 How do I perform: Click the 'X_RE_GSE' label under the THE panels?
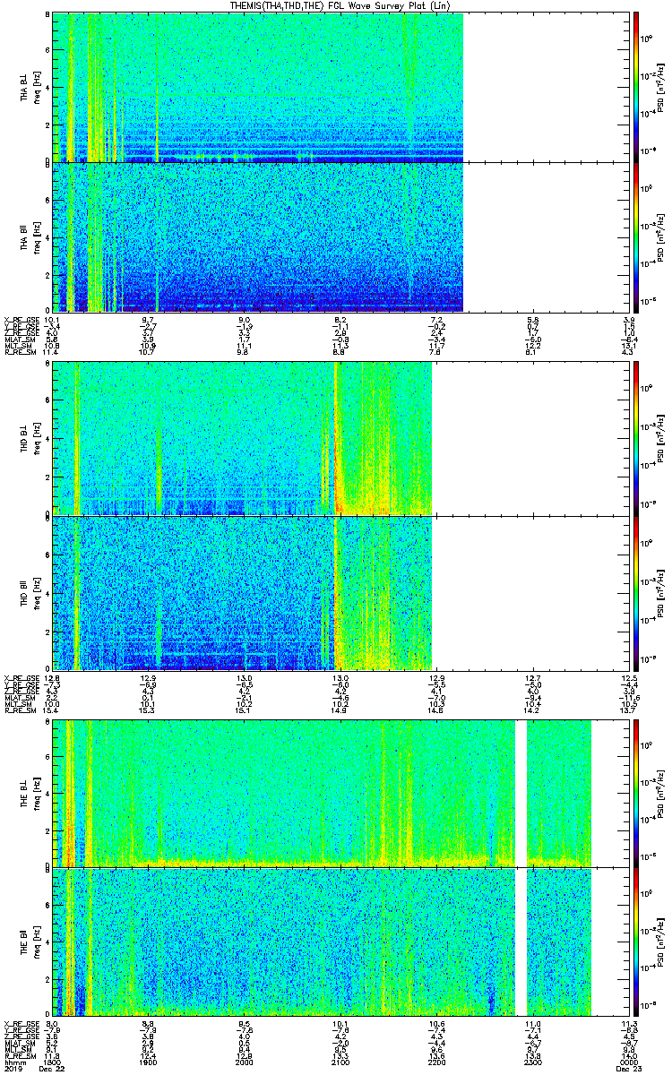pyautogui.click(x=20, y=1024)
